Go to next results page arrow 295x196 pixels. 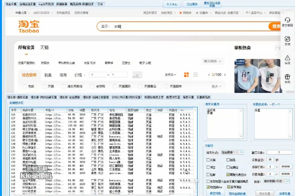pos(225,75)
